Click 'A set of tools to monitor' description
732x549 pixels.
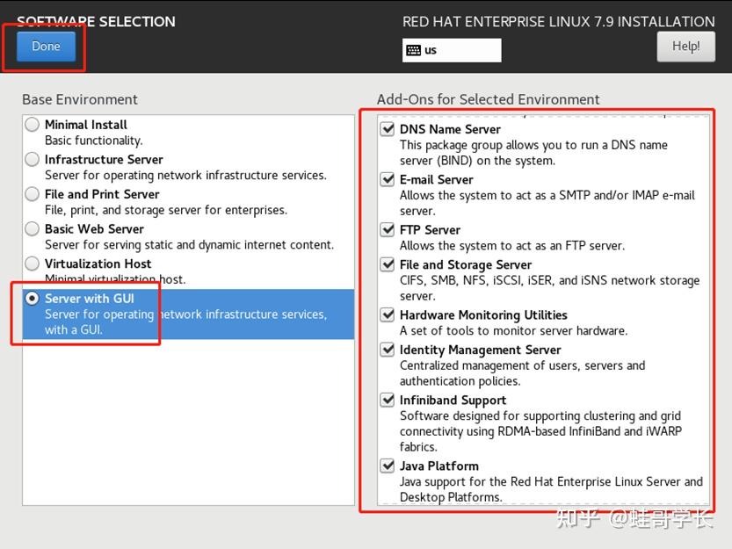[x=513, y=331]
